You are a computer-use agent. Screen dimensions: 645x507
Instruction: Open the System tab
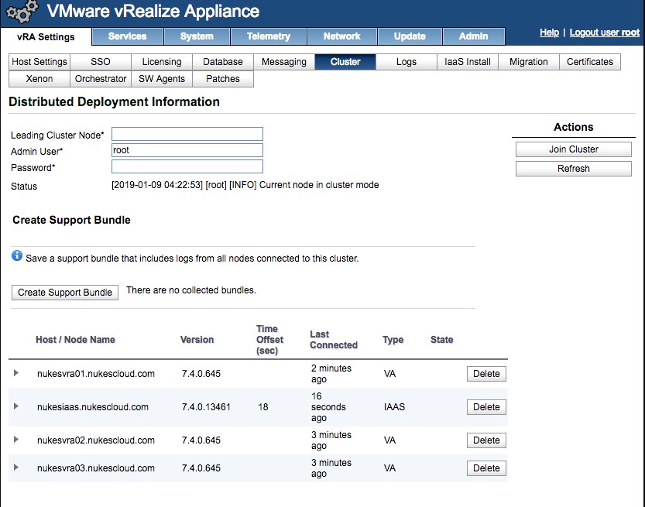[197, 36]
